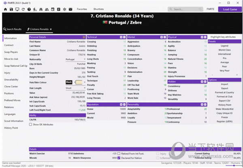Select the World Class preset
The width and height of the screenshot is (243, 168).
(x=224, y=49)
